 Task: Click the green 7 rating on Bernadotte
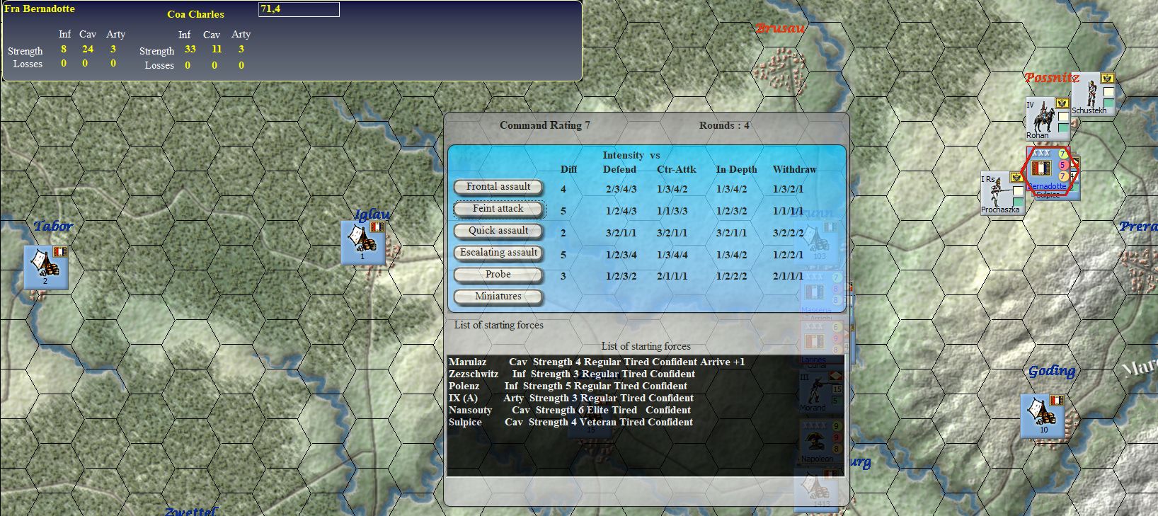[1062, 154]
